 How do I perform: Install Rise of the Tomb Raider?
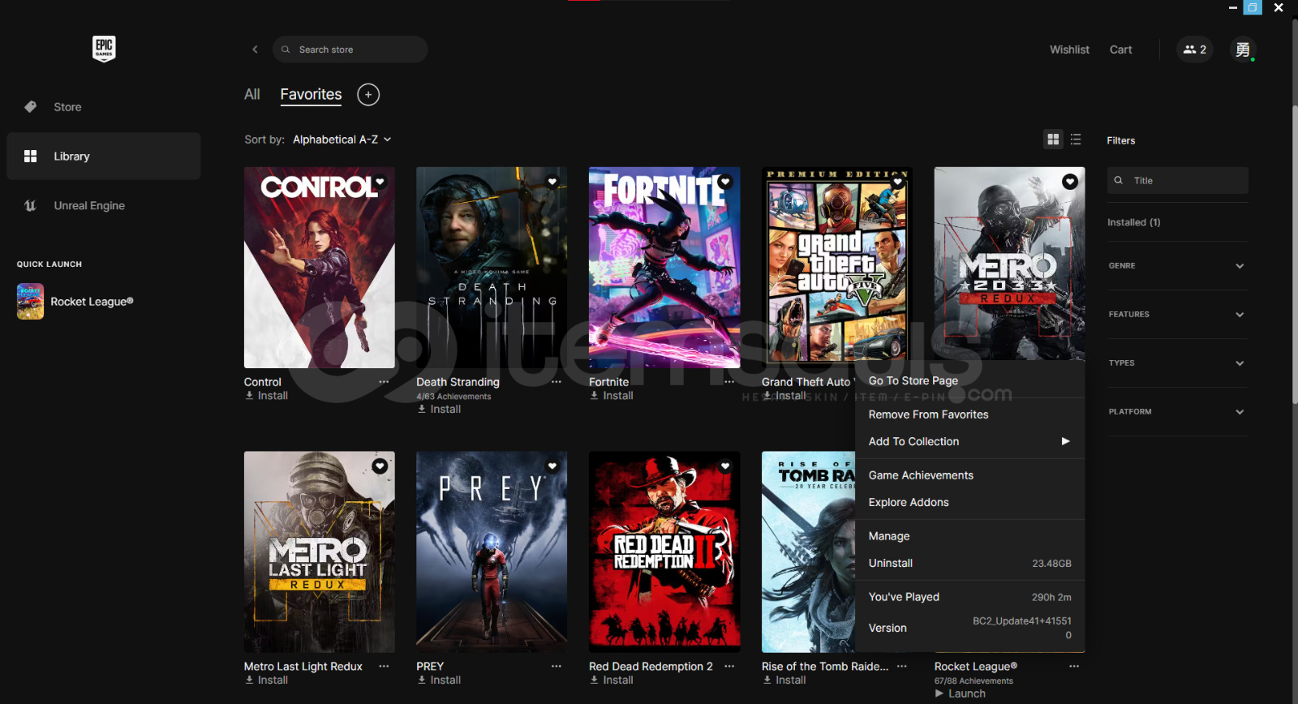pyautogui.click(x=784, y=680)
